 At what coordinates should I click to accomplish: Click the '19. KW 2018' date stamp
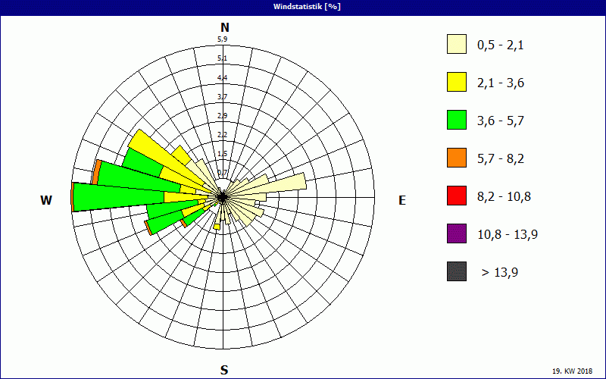point(572,371)
